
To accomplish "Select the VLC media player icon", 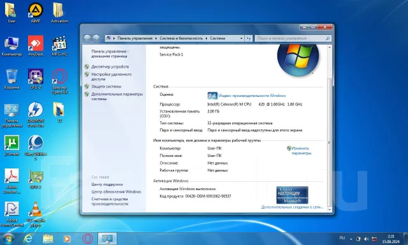I will click(x=36, y=214).
